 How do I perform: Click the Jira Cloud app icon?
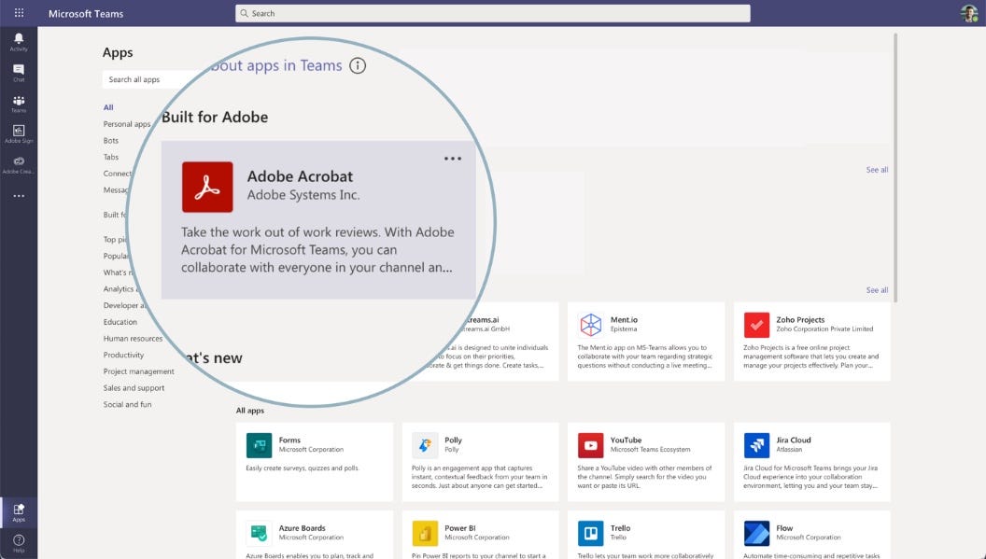(756, 445)
